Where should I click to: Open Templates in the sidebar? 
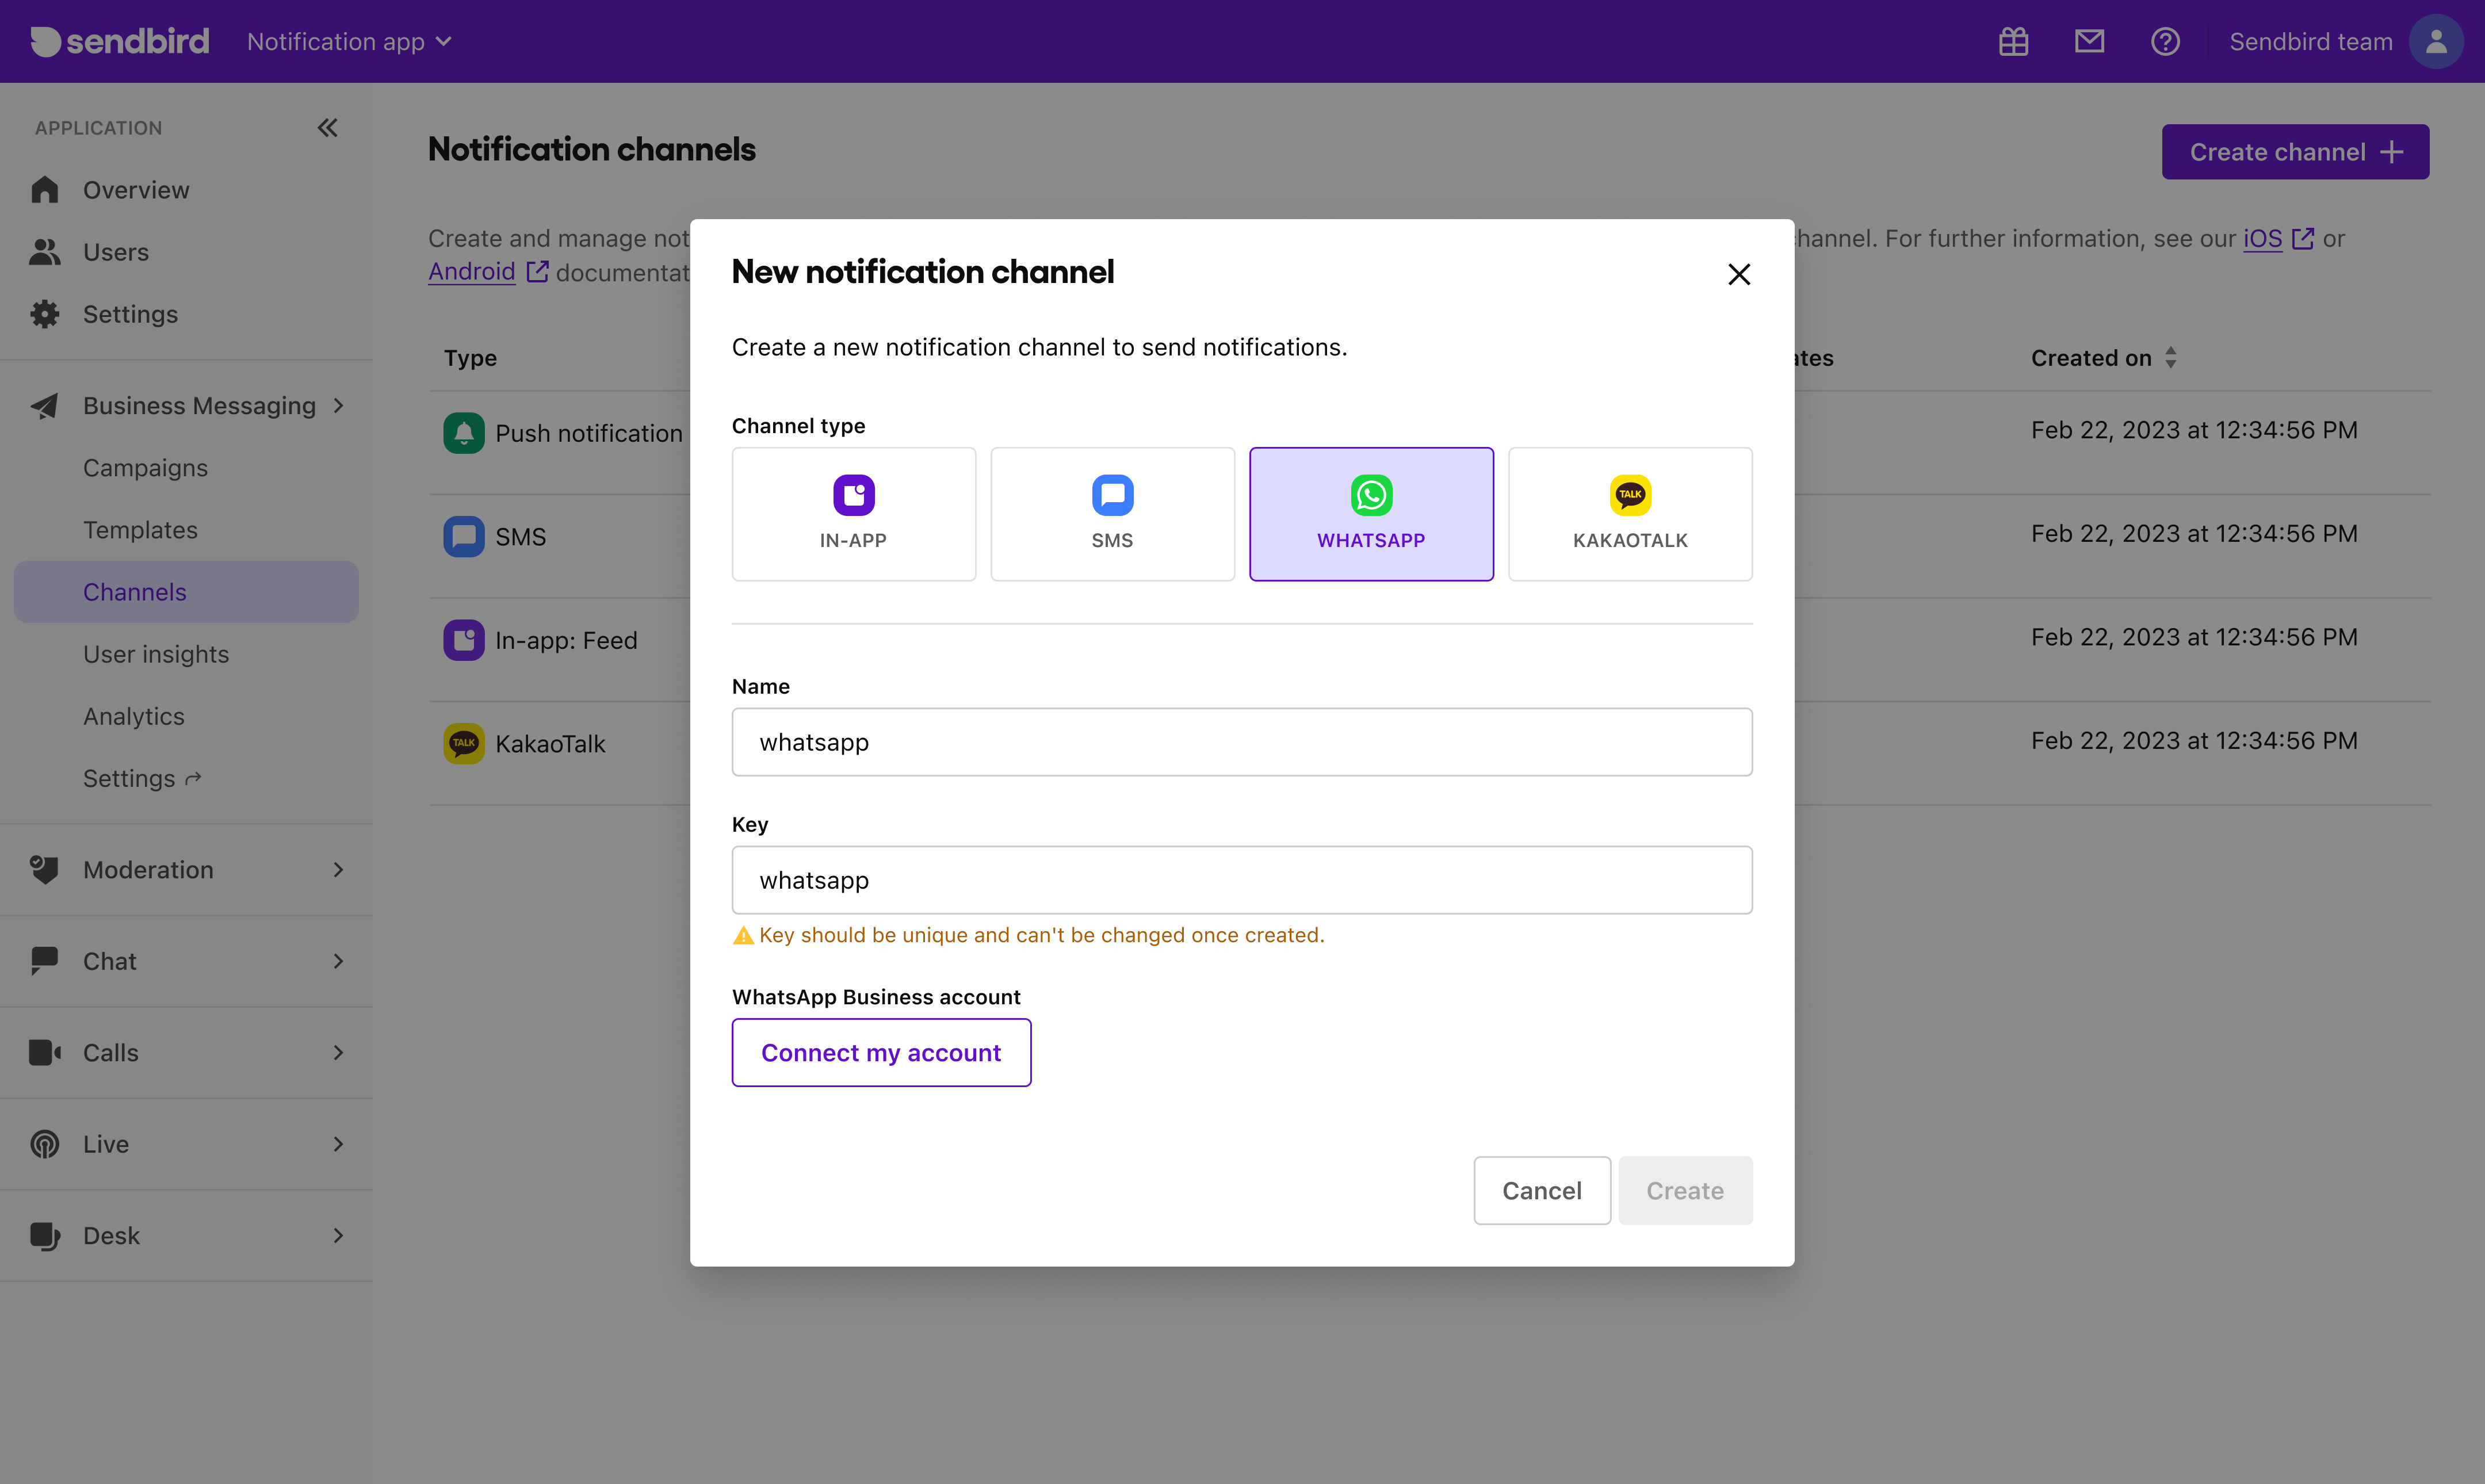pos(140,529)
